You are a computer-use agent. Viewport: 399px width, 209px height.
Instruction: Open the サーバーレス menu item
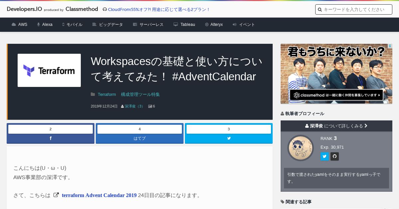[148, 25]
